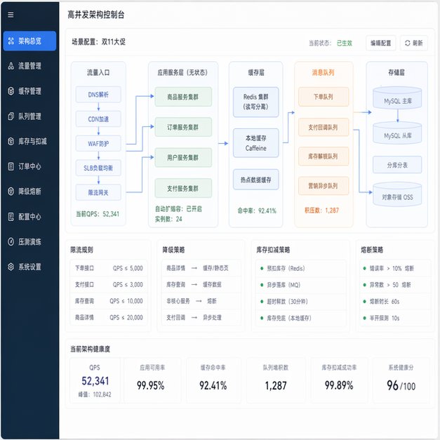Click the refresh arrow icon
Viewport: 440px width, 440px height.
pyautogui.click(x=408, y=43)
